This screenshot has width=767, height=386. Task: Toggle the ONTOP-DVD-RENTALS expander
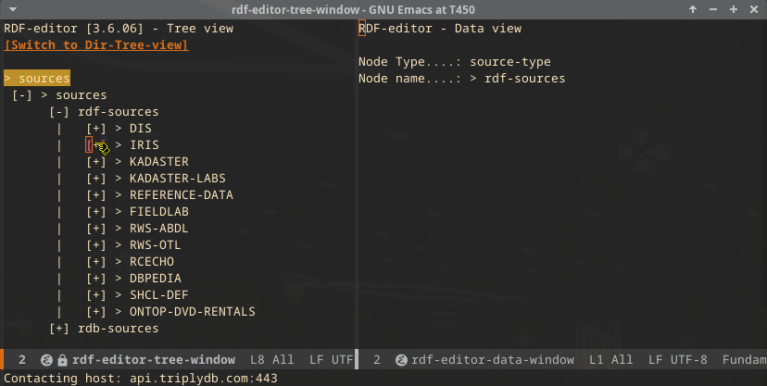(x=96, y=312)
